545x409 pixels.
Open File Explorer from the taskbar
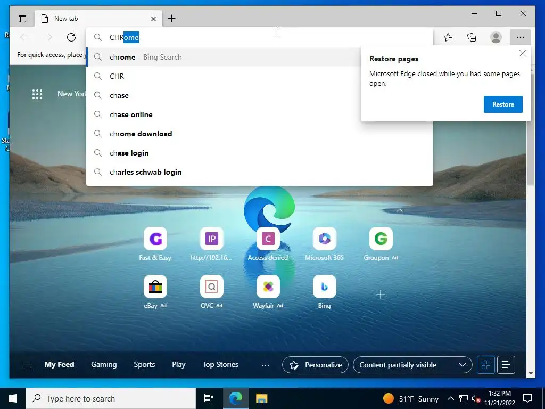261,398
